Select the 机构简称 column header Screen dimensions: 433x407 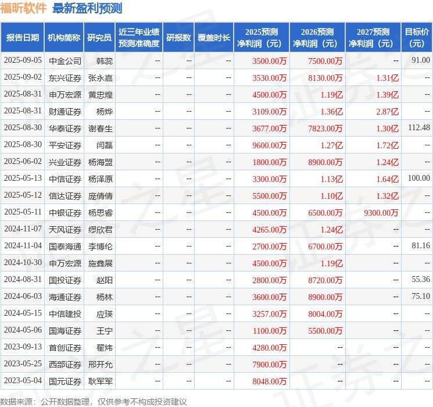click(x=64, y=37)
